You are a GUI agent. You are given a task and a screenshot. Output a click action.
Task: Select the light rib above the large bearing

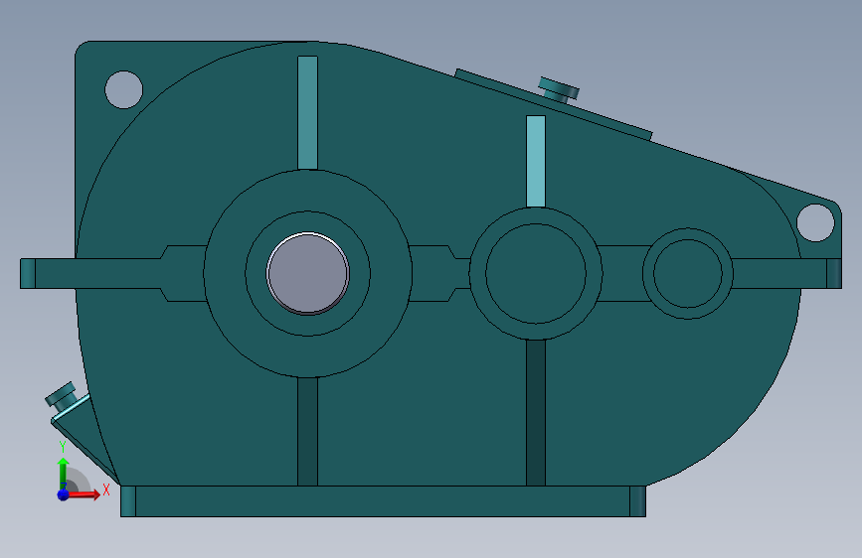tap(308, 112)
